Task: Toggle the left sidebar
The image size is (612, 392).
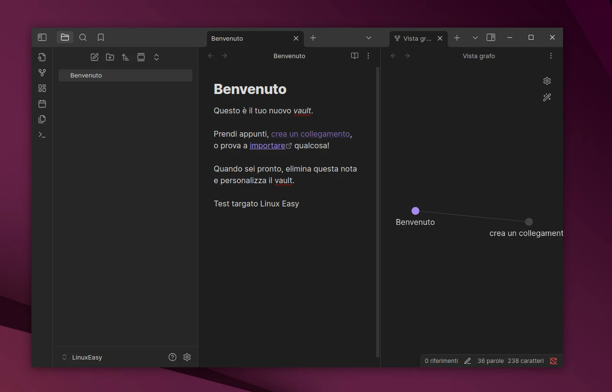Action: point(42,37)
